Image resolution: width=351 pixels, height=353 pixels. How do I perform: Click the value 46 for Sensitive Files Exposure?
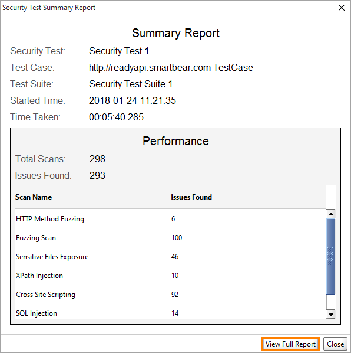175,257
